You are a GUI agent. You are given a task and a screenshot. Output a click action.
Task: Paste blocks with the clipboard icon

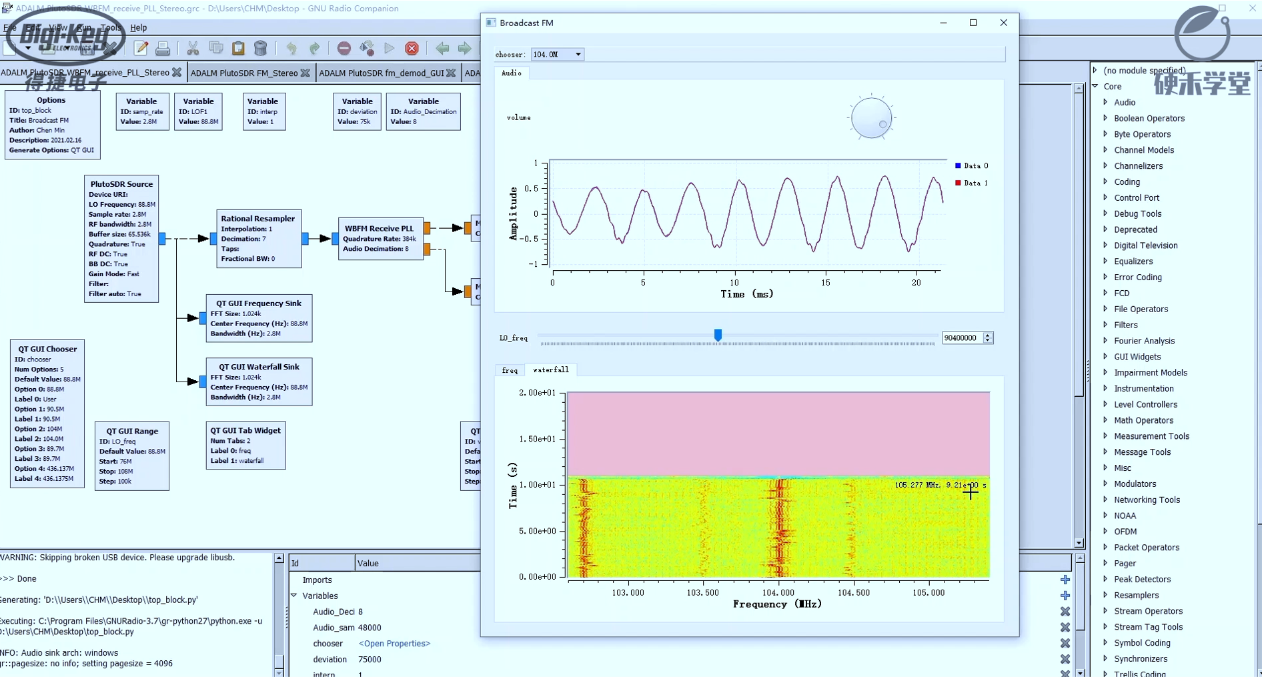pos(238,48)
